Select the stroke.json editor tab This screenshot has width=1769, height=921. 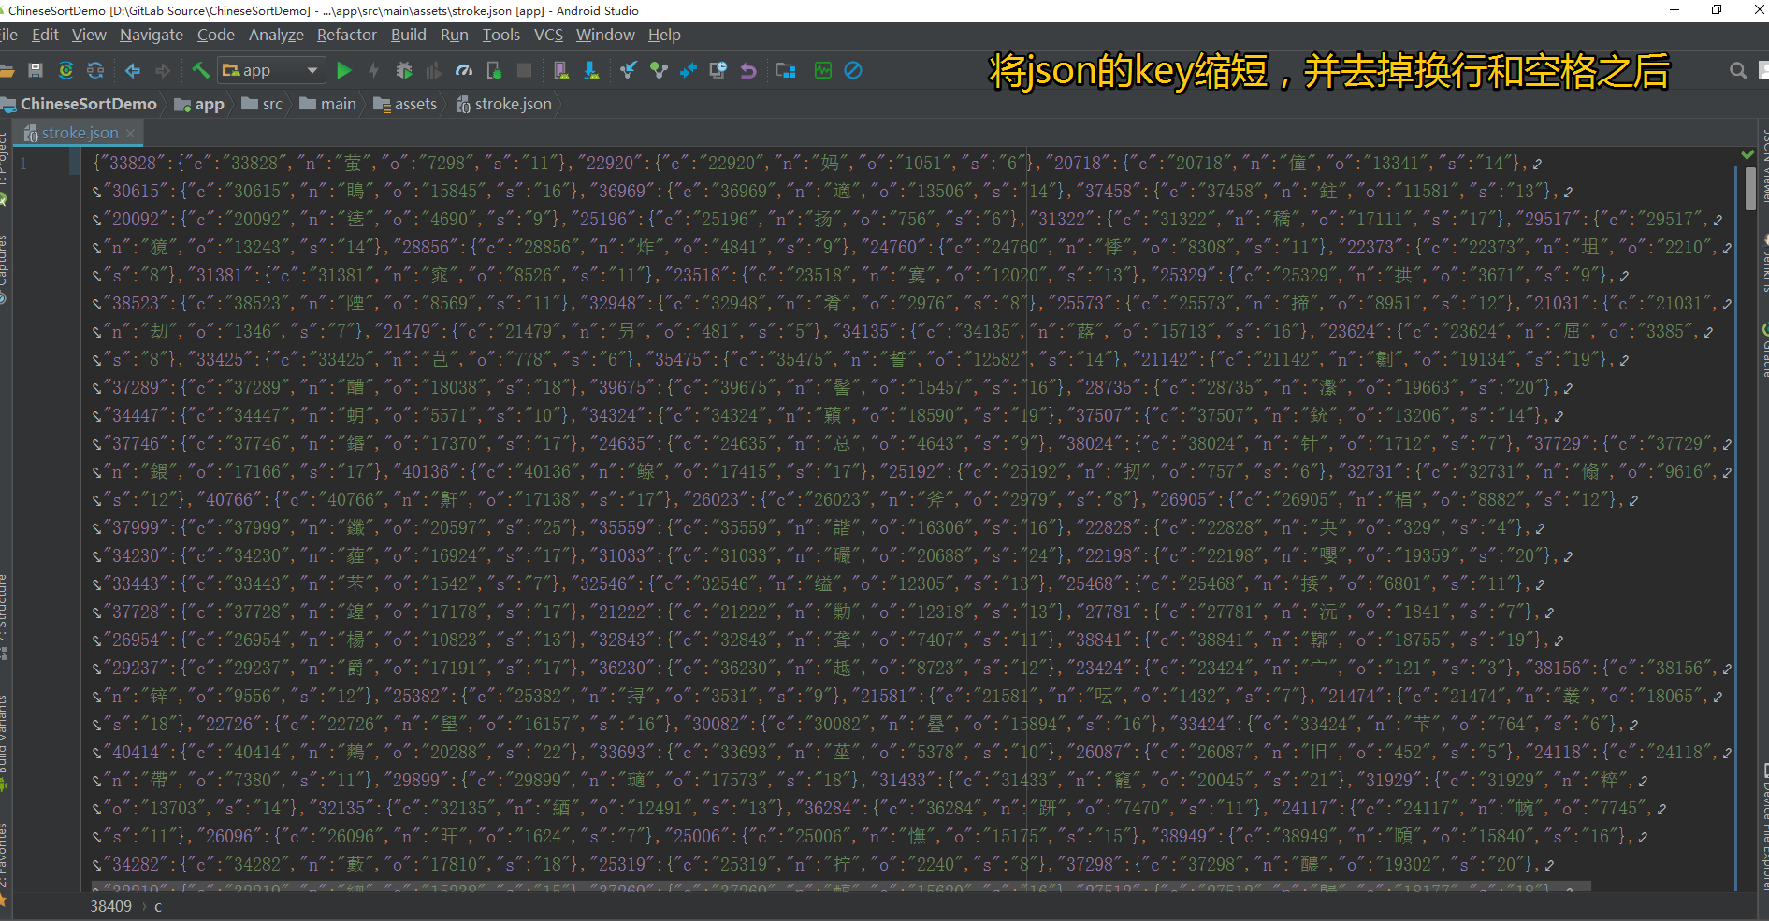(80, 133)
